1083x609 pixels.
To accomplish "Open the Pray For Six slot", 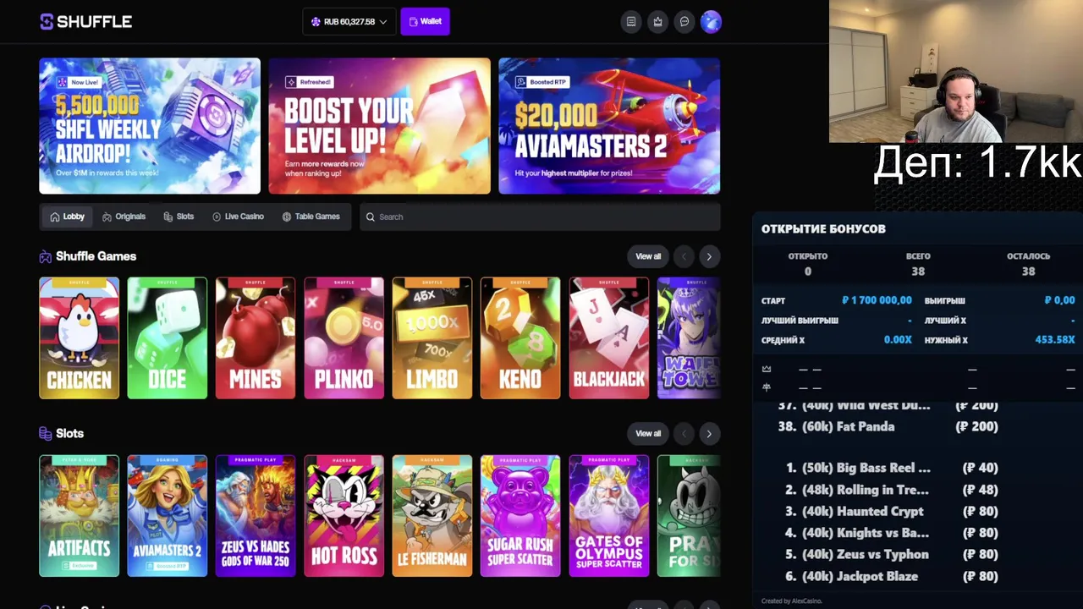I will [689, 516].
